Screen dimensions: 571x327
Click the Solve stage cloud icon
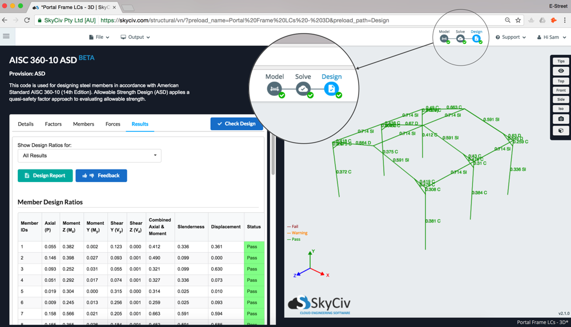point(460,38)
